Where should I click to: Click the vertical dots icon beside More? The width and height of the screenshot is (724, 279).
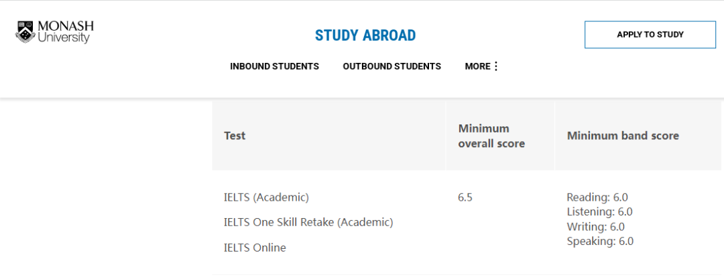(496, 66)
